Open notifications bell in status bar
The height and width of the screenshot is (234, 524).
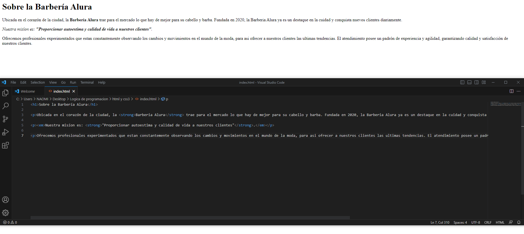(x=519, y=222)
